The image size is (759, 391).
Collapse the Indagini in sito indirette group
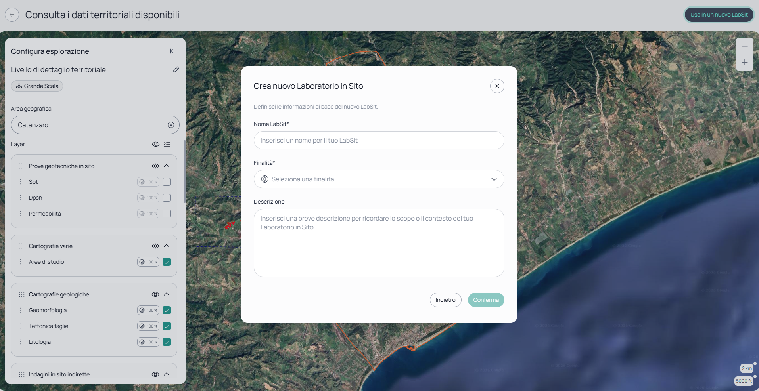[167, 374]
